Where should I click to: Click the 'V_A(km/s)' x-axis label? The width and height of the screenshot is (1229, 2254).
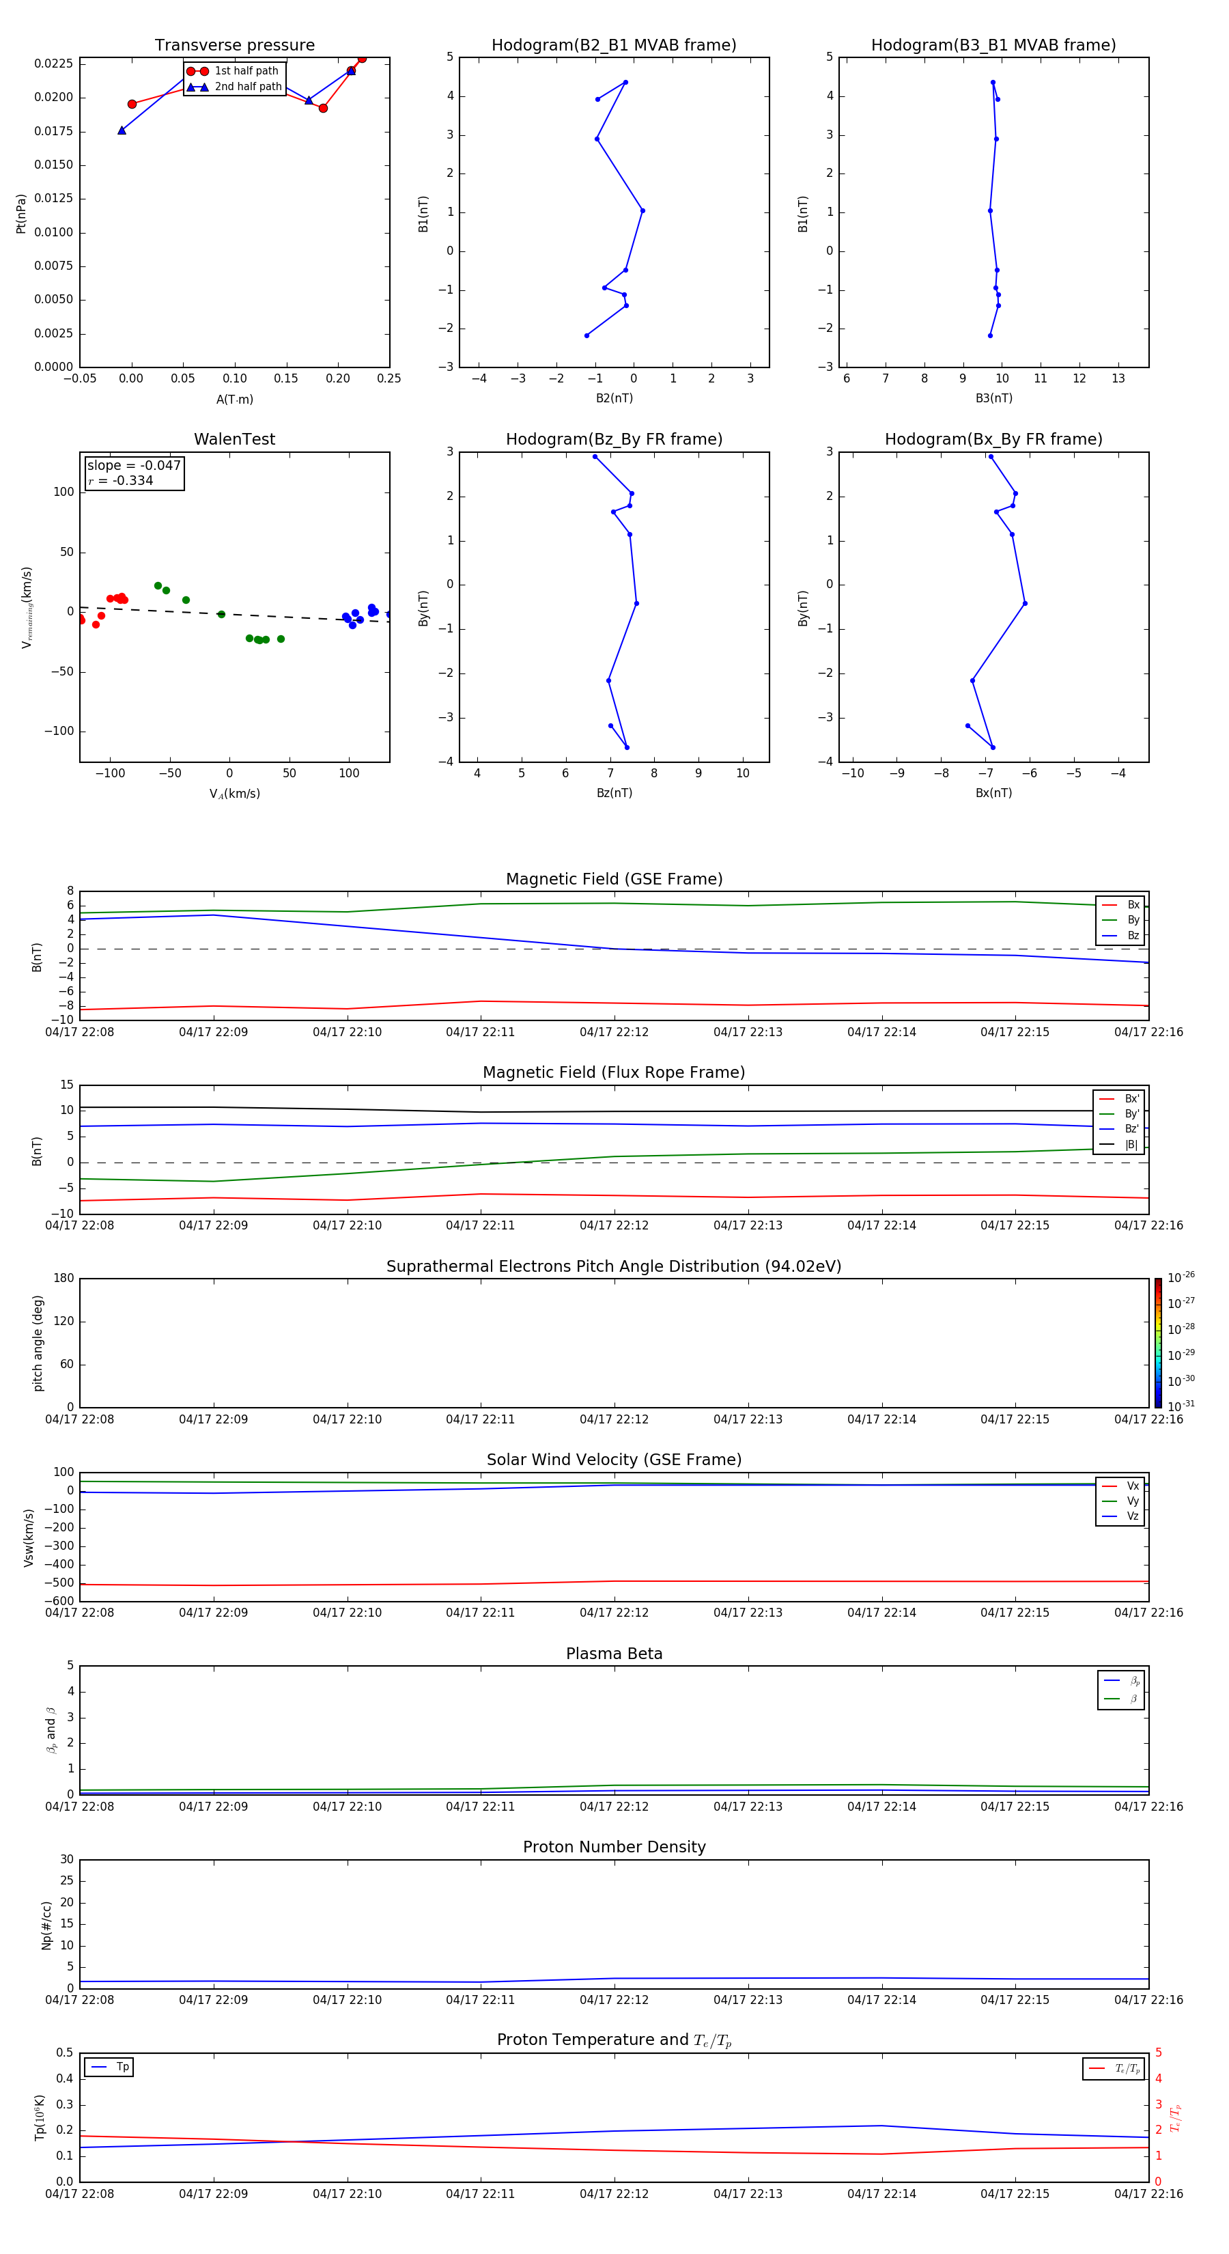(x=234, y=794)
